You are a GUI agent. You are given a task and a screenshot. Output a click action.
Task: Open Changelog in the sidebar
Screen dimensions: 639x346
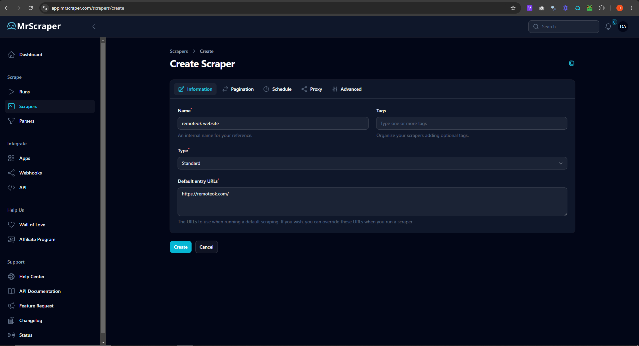coord(50,320)
